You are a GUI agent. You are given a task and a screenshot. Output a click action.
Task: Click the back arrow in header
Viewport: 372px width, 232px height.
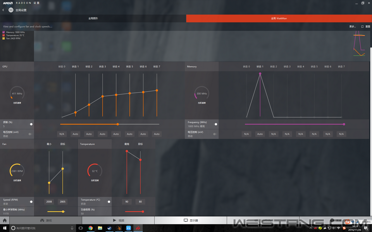[x=3, y=10]
